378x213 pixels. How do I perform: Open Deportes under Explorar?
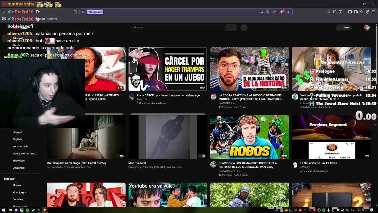(x=18, y=199)
